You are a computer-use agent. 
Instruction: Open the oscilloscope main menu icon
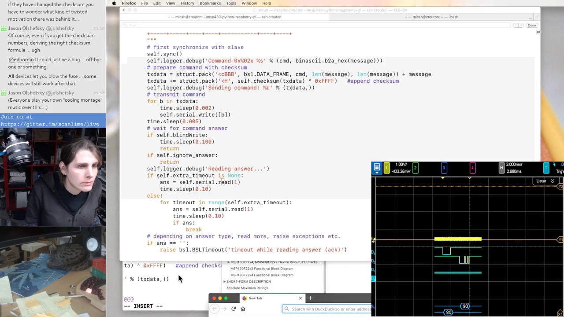pos(377,168)
